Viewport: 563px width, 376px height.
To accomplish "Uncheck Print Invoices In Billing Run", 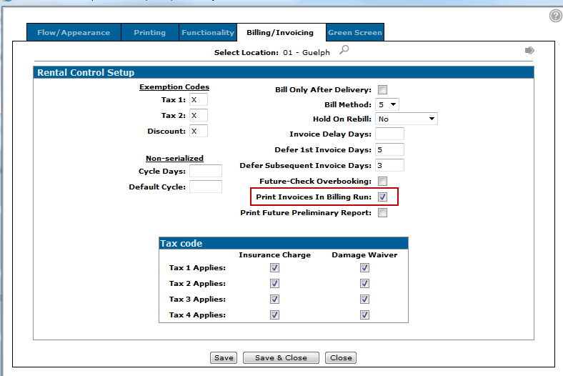I will [x=382, y=197].
